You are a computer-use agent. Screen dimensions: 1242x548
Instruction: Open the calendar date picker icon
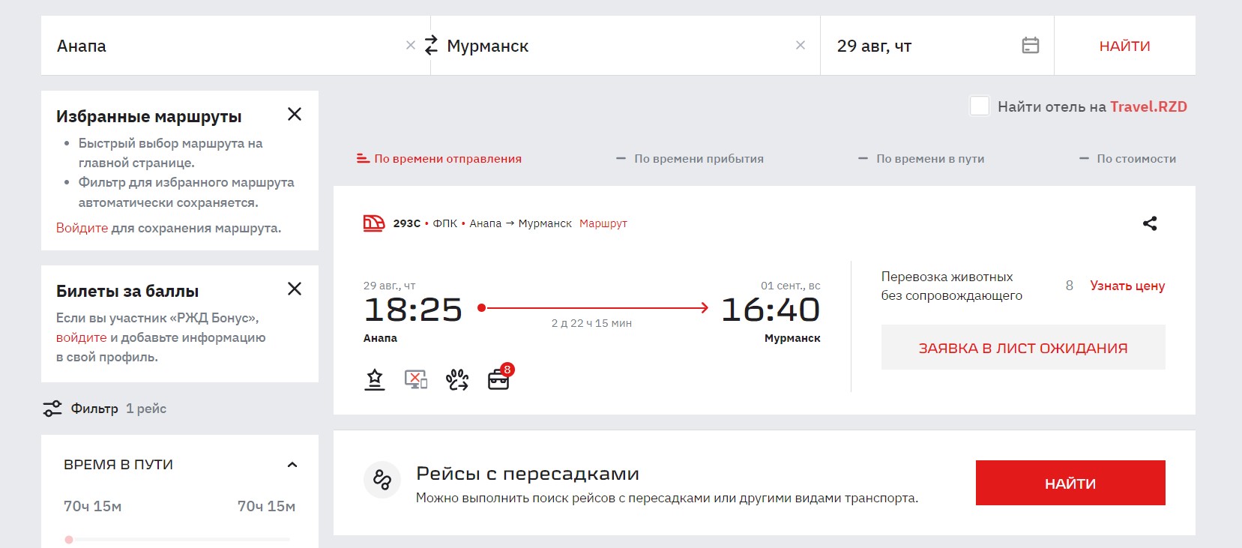tap(1031, 45)
